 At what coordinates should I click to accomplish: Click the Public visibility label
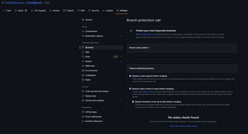[x=47, y=3]
